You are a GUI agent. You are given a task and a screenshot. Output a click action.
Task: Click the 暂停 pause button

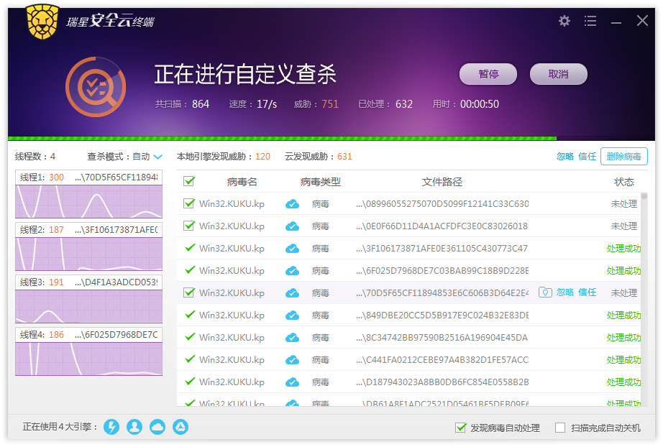[x=488, y=74]
